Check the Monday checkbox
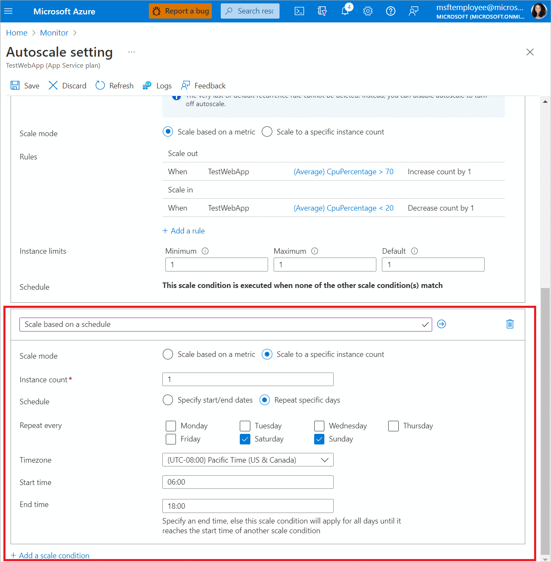Viewport: 551px width, 562px height. coord(171,426)
